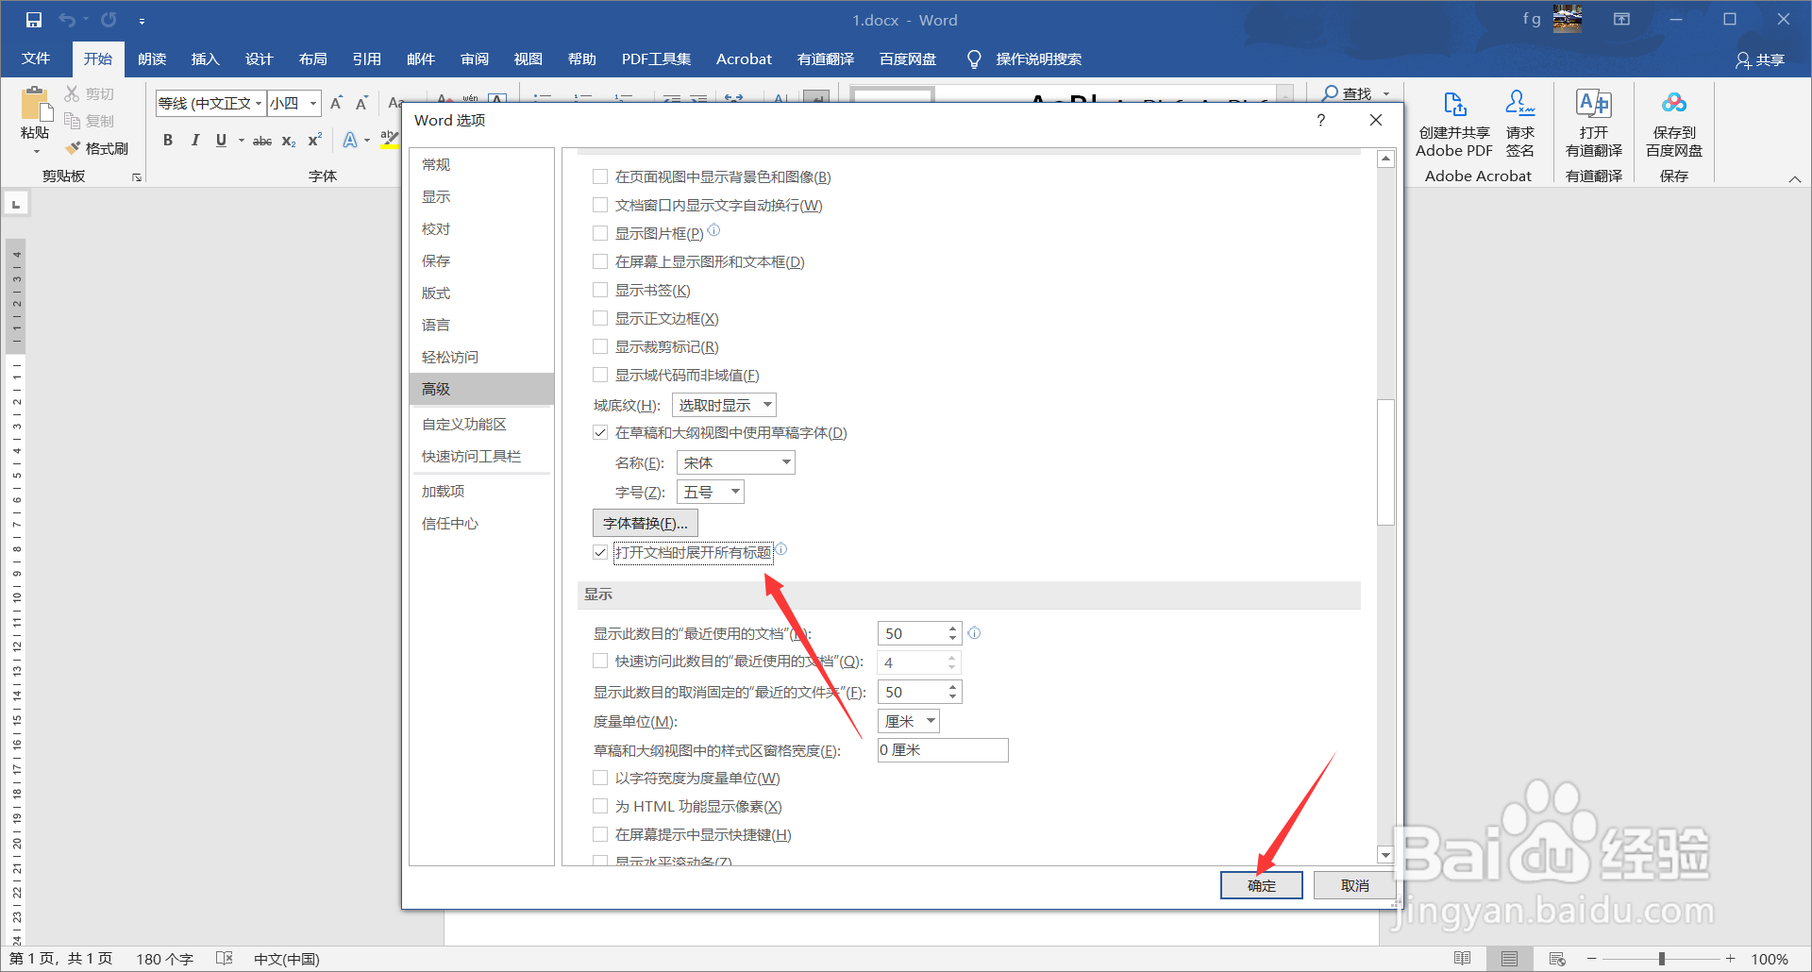
Task: Click the Help question mark in dialog
Action: coord(1320,120)
